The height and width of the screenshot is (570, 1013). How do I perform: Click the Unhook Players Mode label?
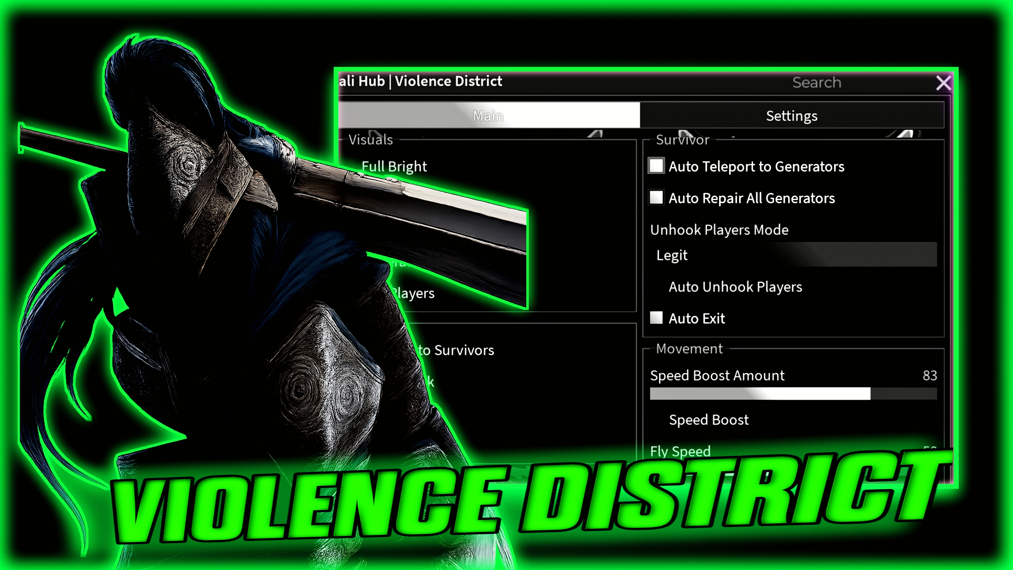[x=719, y=230]
